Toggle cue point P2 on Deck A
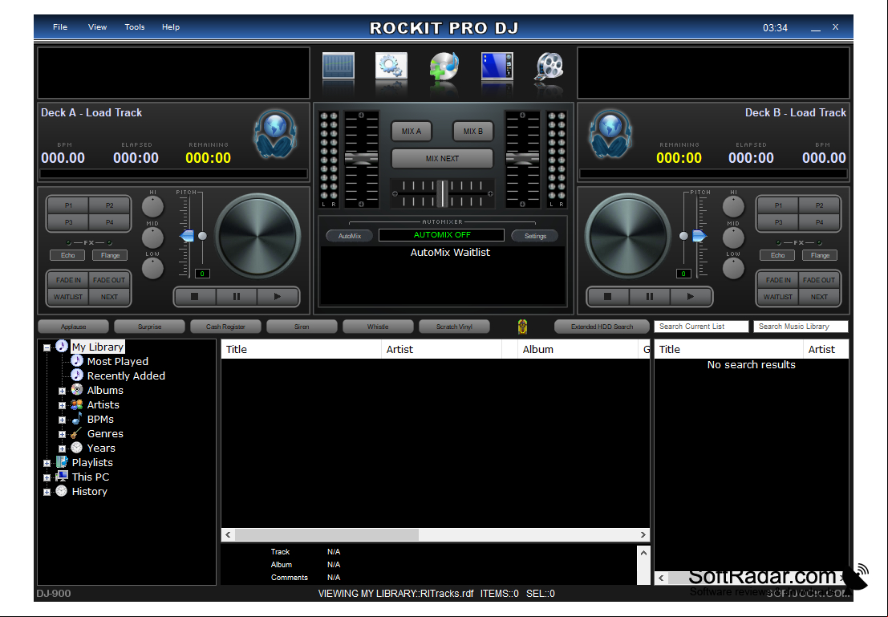 point(109,205)
